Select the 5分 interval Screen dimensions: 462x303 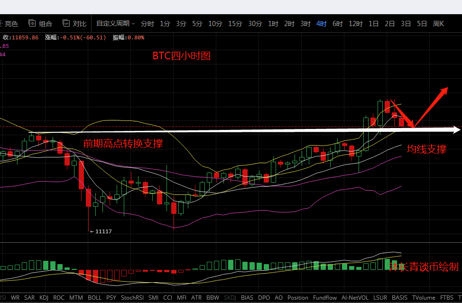pyautogui.click(x=197, y=24)
